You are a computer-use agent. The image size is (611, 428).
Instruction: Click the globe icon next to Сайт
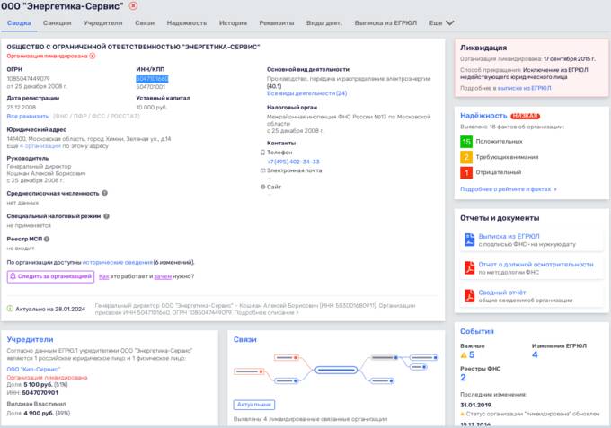click(262, 187)
